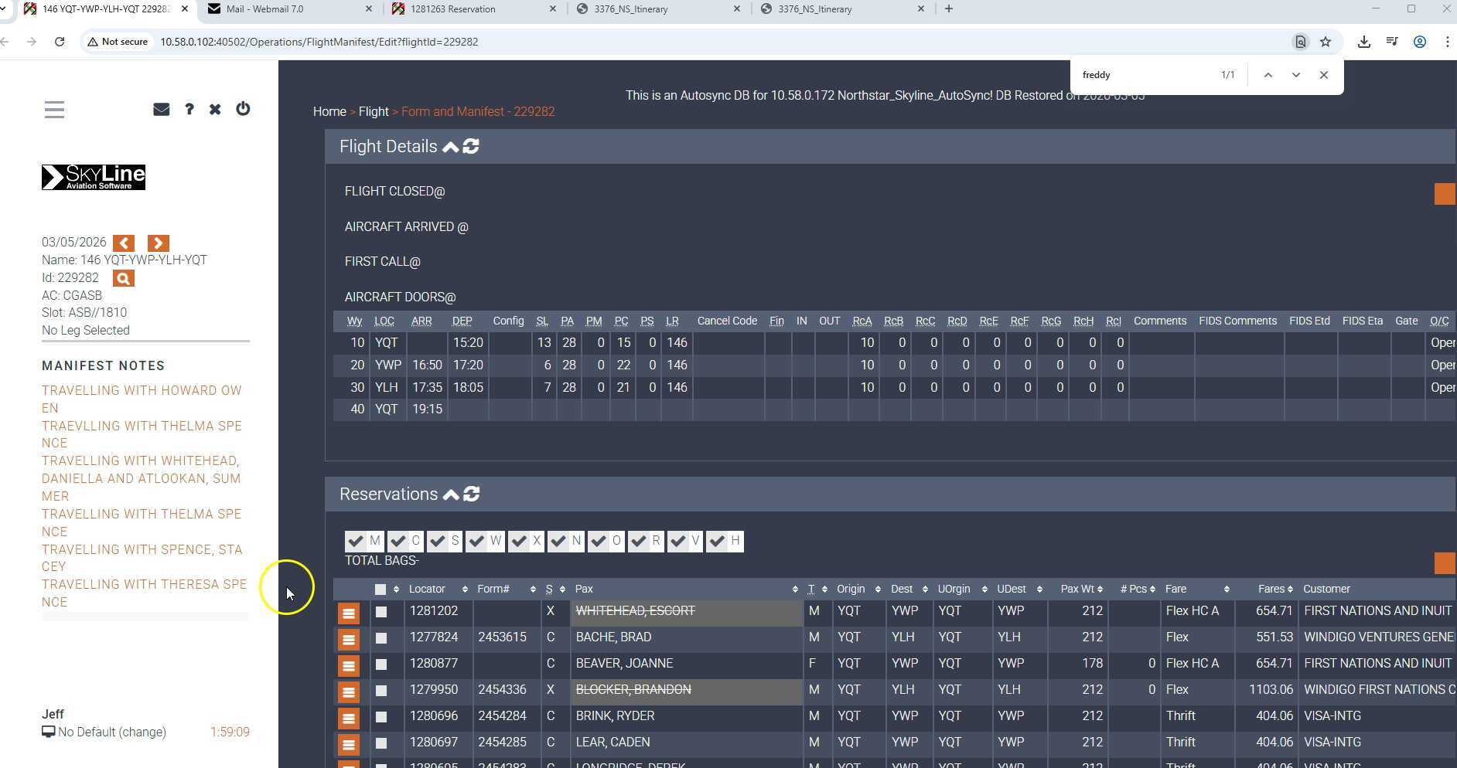Refresh the Flight Details panel
This screenshot has width=1457, height=768.
(x=471, y=146)
